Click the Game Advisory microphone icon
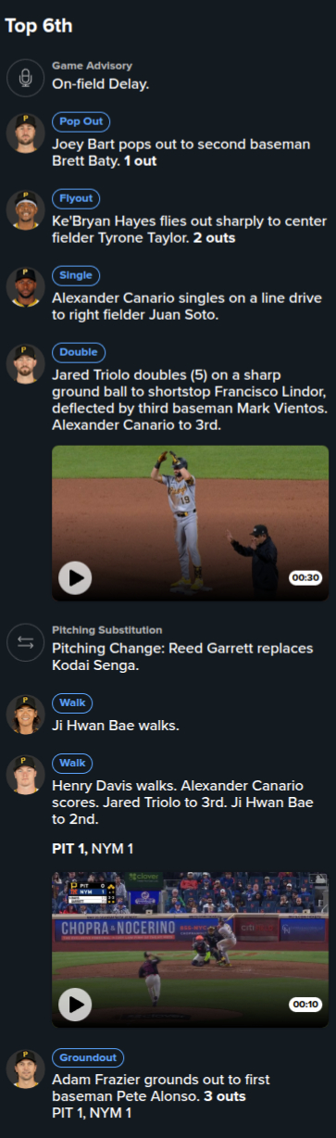The height and width of the screenshot is (1138, 336). pyautogui.click(x=26, y=78)
